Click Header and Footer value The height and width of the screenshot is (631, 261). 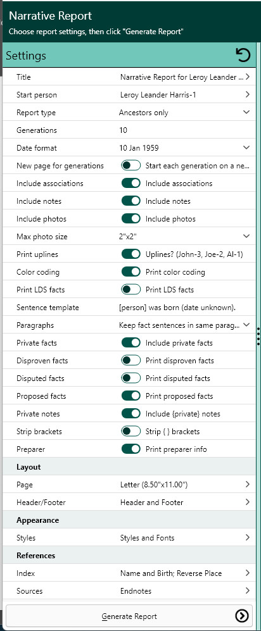[x=152, y=503]
